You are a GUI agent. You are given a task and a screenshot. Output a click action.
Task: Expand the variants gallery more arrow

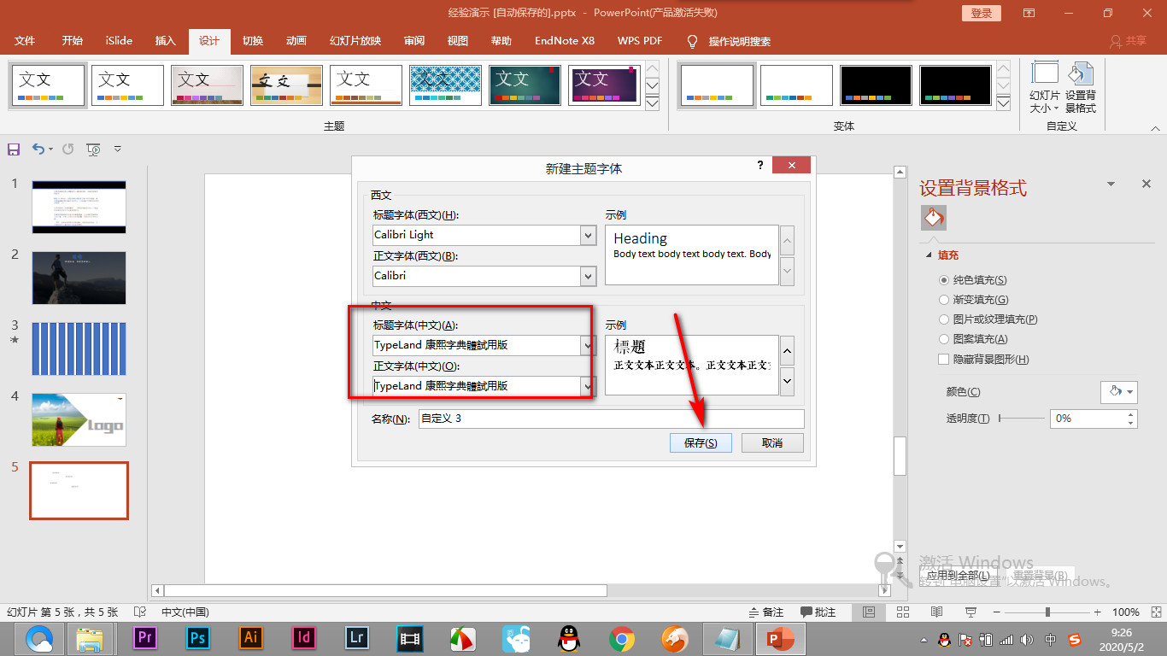tap(1004, 103)
